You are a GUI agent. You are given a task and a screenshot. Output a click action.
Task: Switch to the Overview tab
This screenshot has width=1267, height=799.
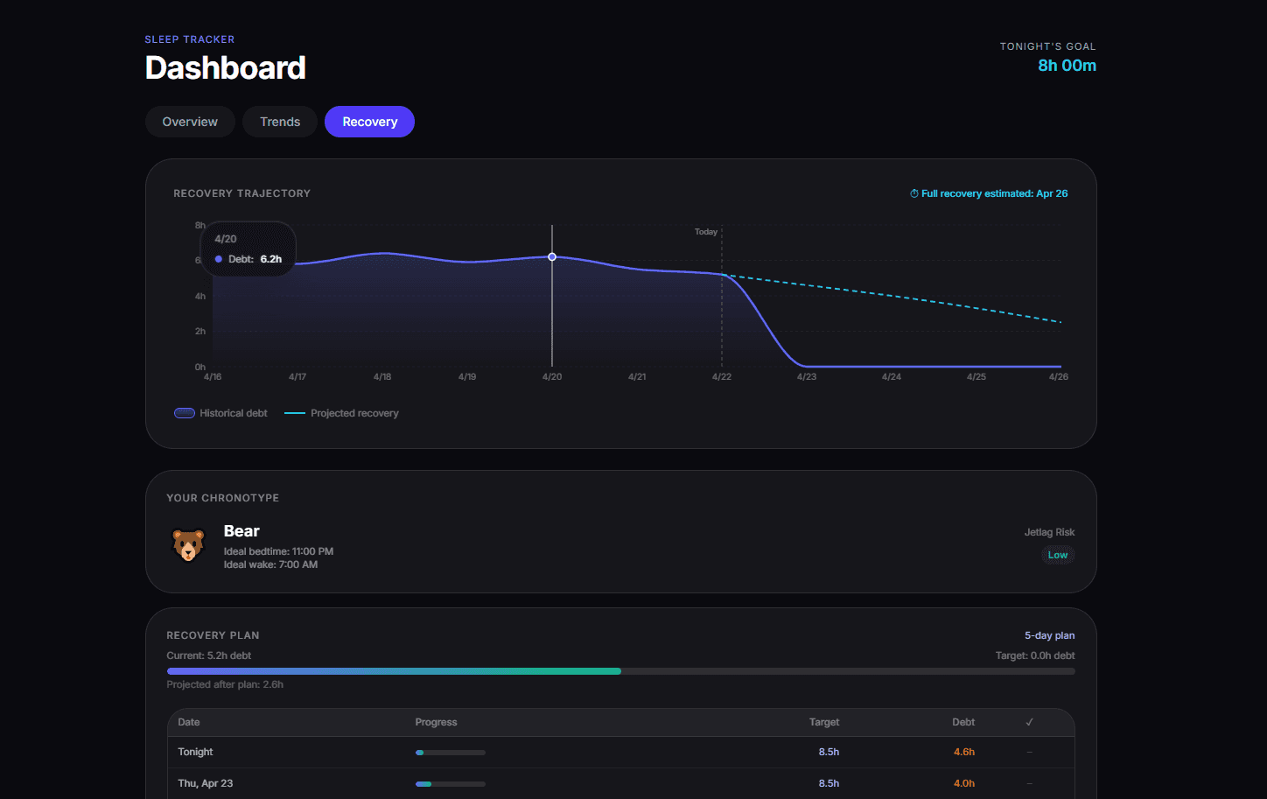(190, 122)
